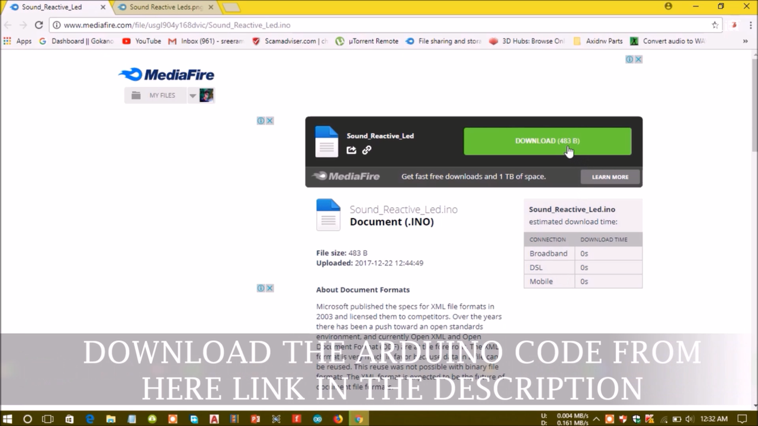
Task: Click the DSL row in download time table
Action: (x=583, y=267)
